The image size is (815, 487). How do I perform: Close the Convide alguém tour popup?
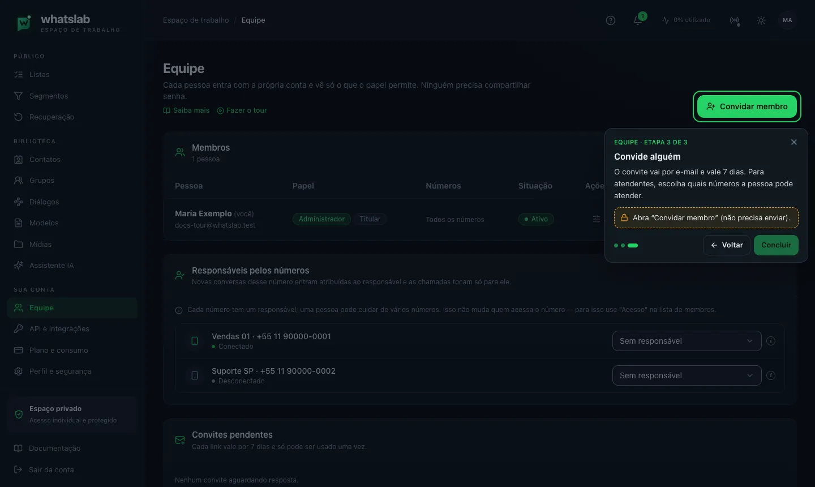click(794, 142)
